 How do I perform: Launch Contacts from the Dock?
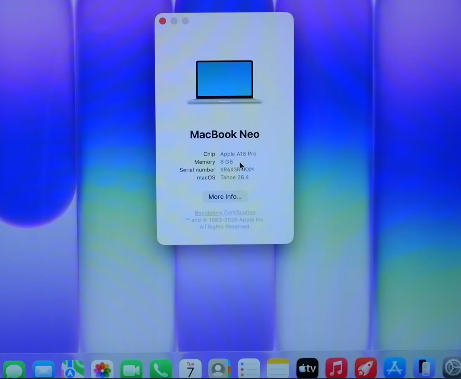(219, 369)
